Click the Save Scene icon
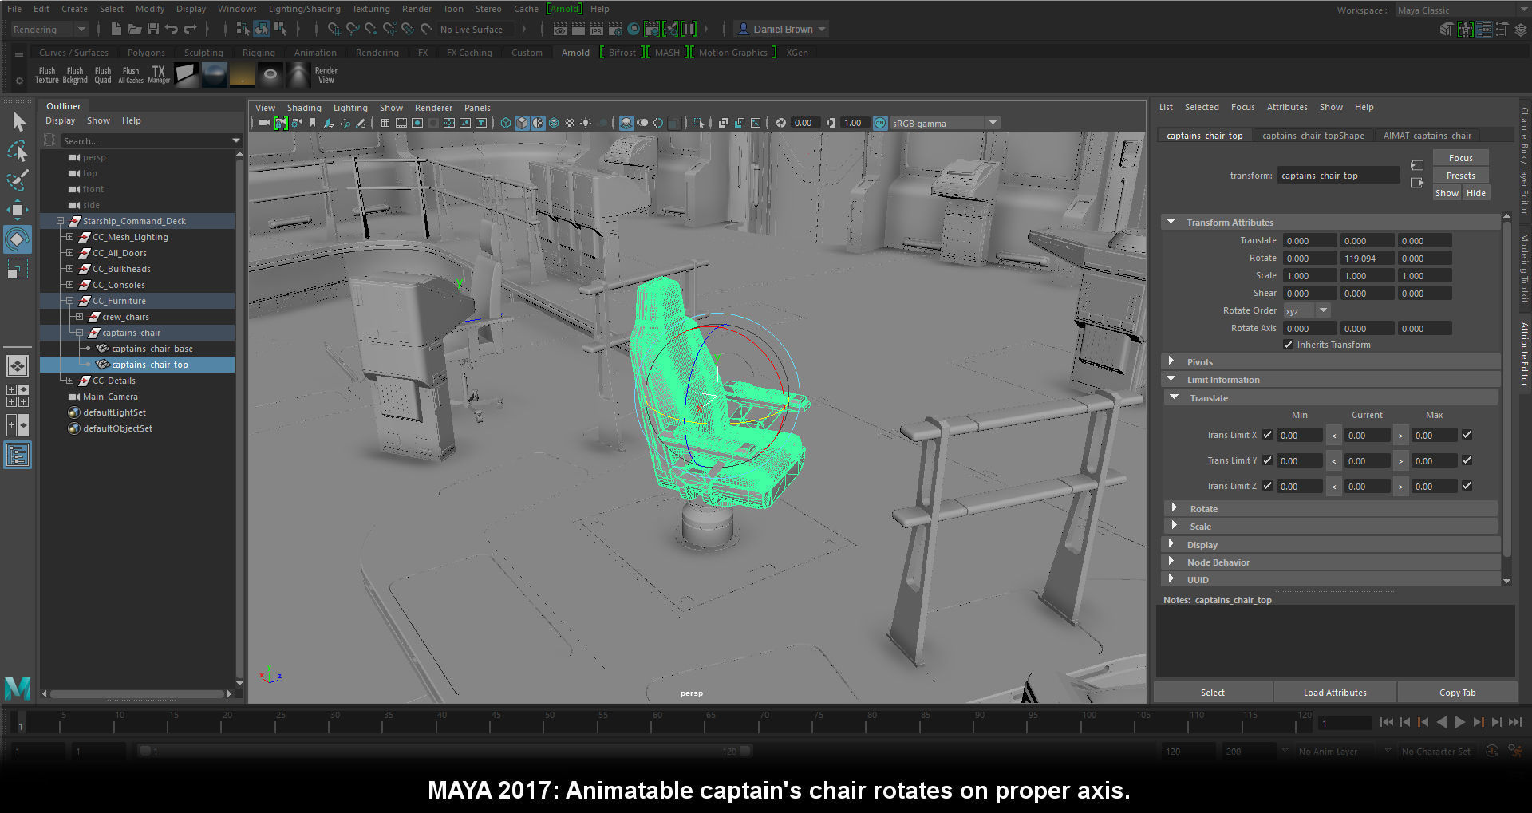 (153, 30)
